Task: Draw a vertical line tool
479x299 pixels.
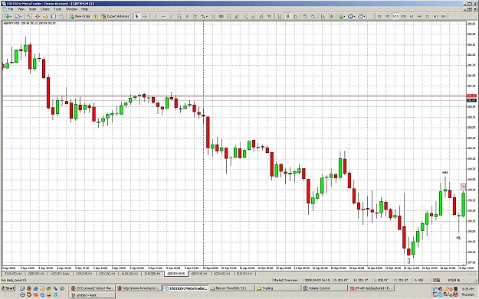Action: tap(155, 17)
